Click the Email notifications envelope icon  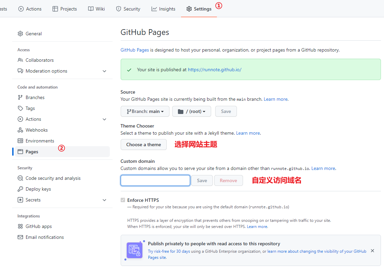pyautogui.click(x=20, y=237)
